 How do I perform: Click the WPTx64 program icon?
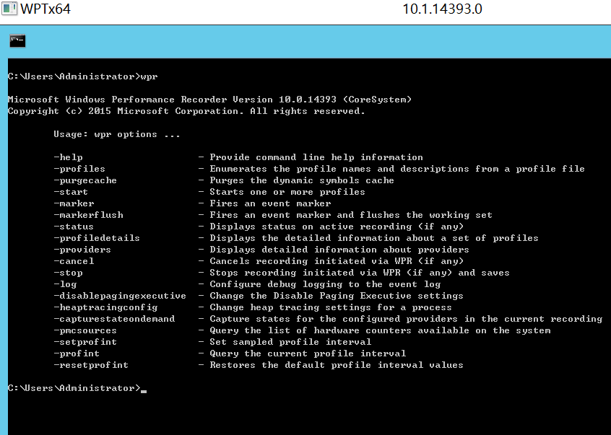point(9,9)
